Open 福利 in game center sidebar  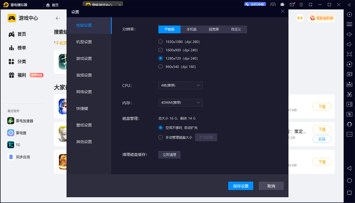[17, 75]
